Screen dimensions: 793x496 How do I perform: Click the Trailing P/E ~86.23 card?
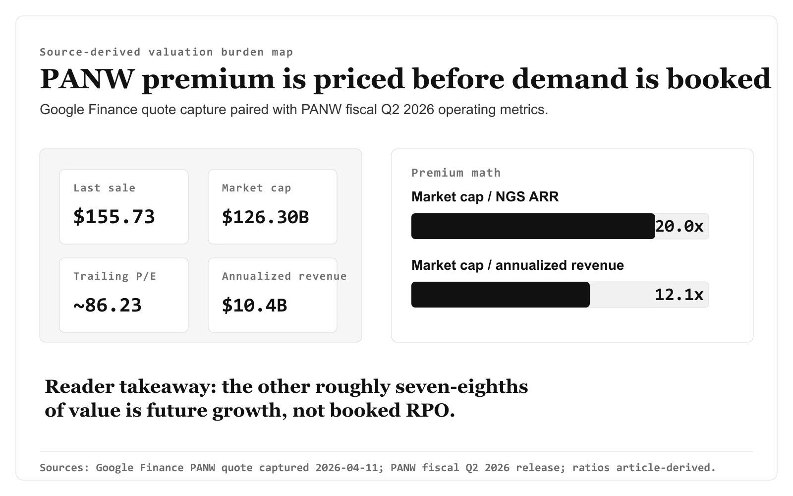coord(124,295)
